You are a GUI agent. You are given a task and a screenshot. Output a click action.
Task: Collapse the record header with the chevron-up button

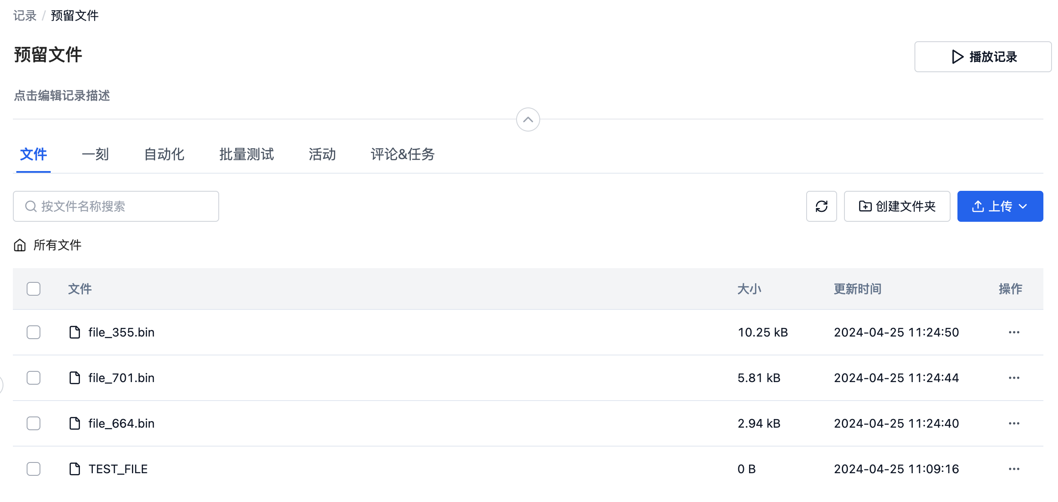pos(528,119)
